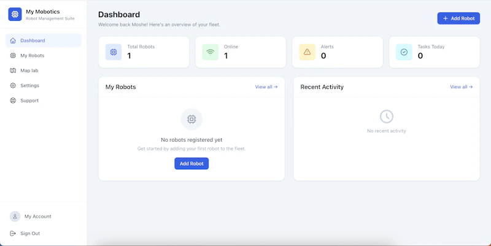The image size is (491, 246).
Task: Click the 'No robots registered yet' text
Action: [191, 140]
